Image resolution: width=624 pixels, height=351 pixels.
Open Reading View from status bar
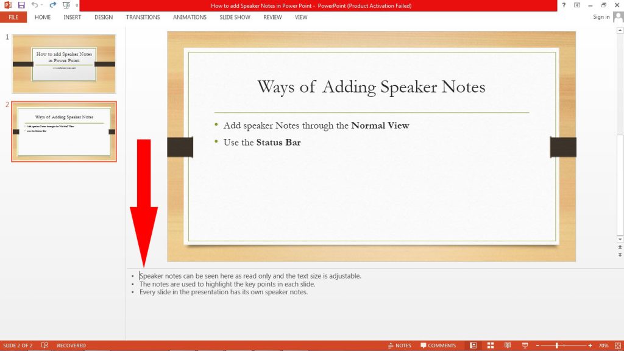[508, 345]
